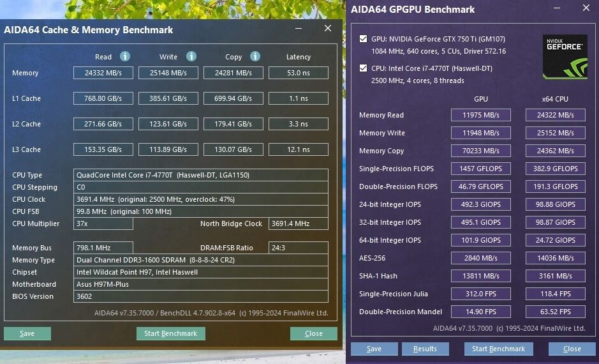Viewport: 599px width, 364px height.
Task: Select CPU Double-Precision Mandel 63.52 FPS
Action: point(556,312)
